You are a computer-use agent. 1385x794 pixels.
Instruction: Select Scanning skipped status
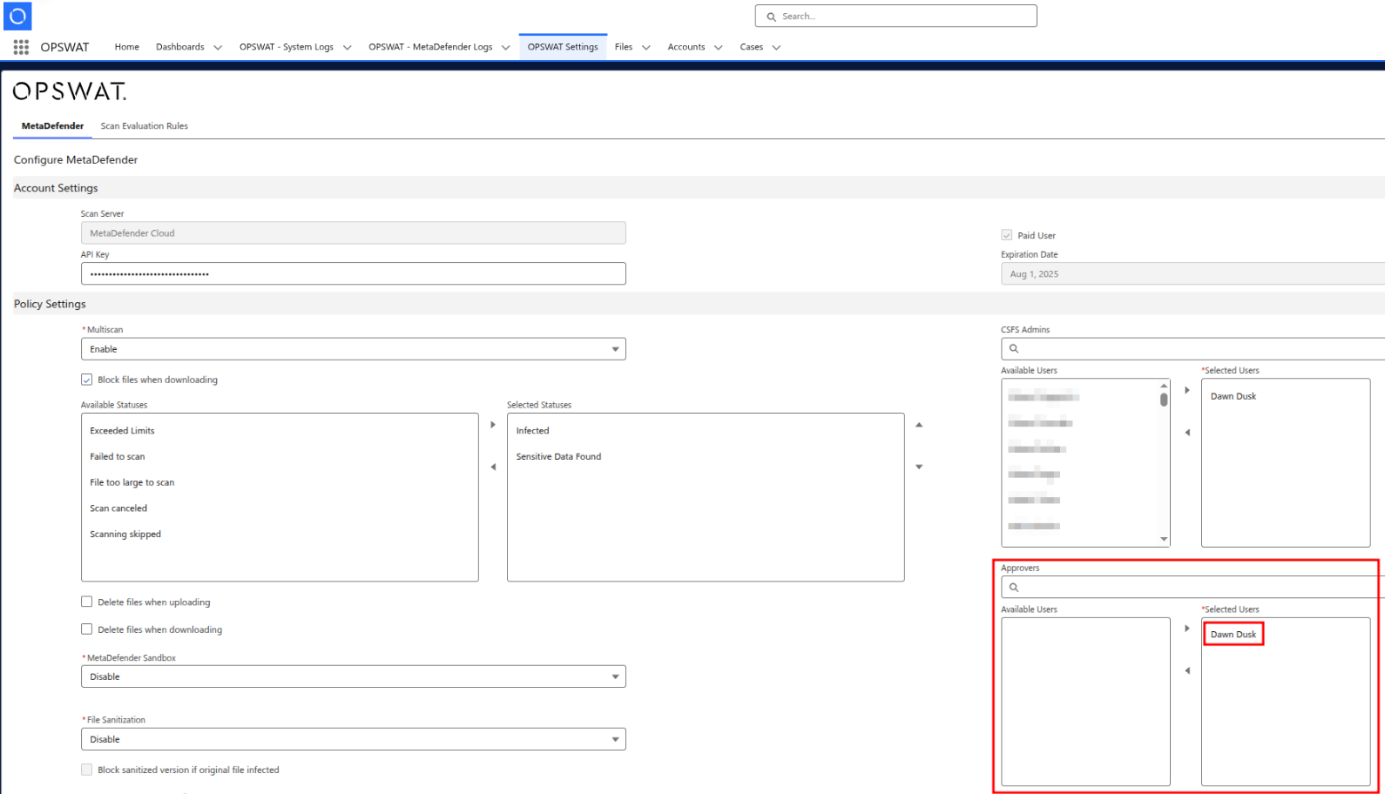click(125, 535)
